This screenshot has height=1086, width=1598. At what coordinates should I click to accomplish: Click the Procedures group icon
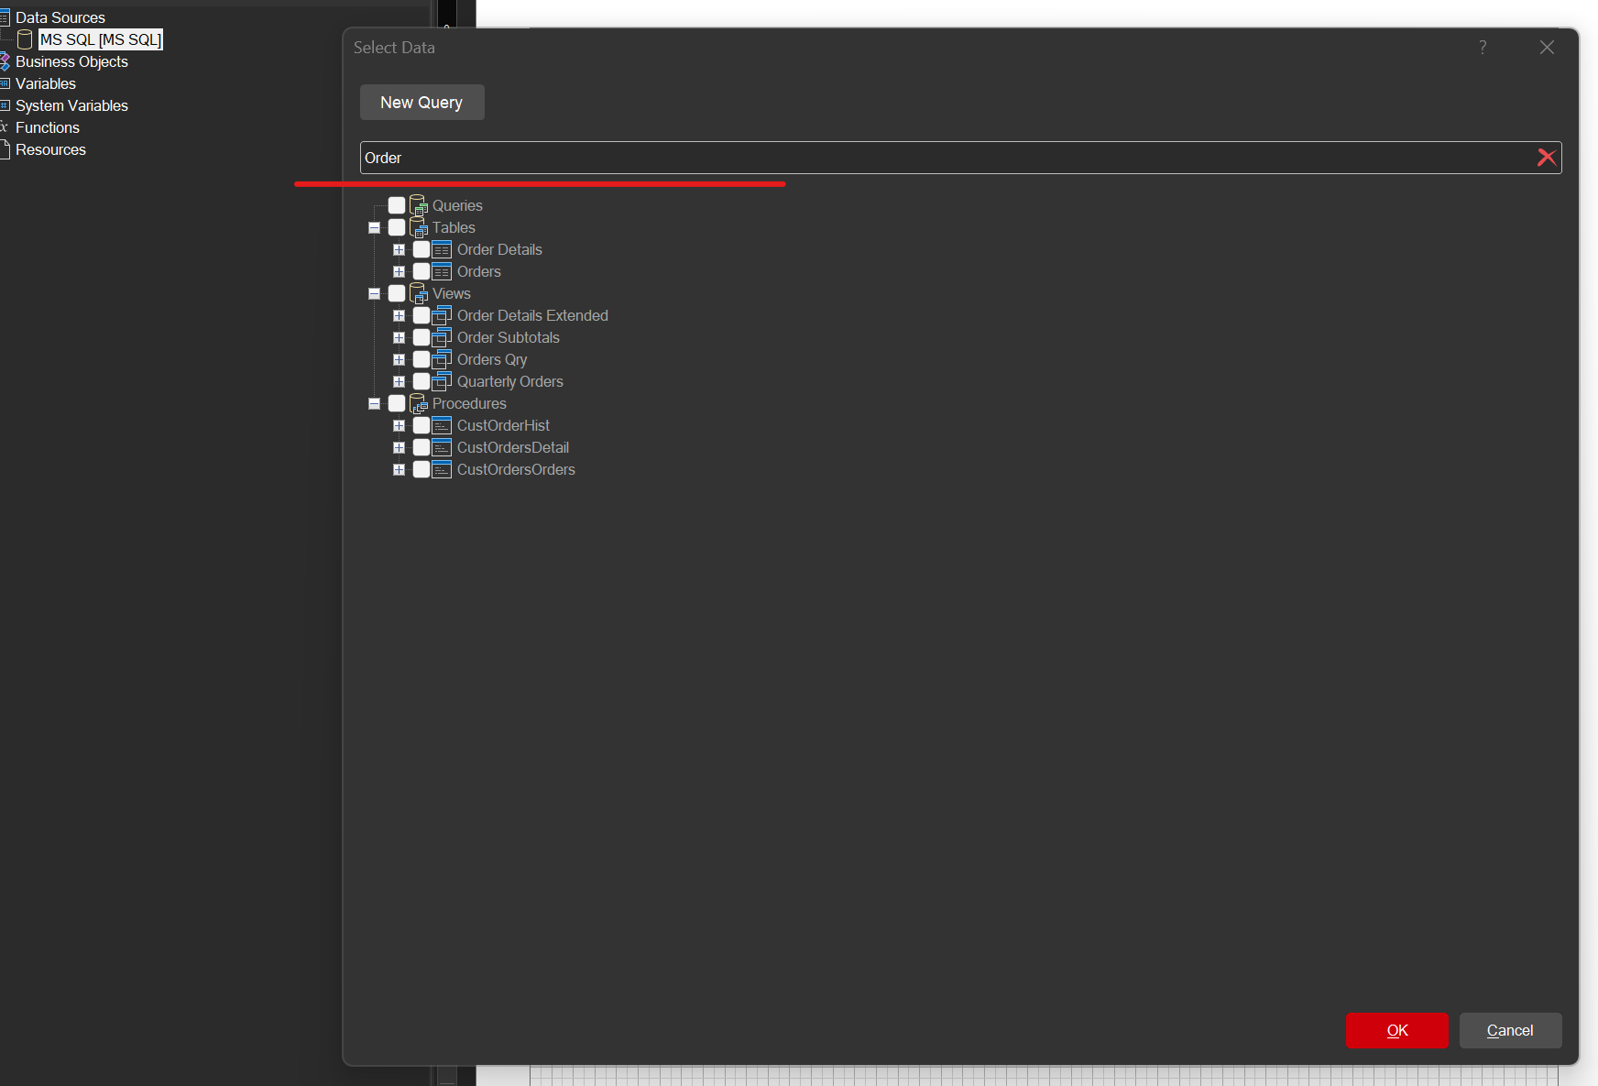[419, 403]
